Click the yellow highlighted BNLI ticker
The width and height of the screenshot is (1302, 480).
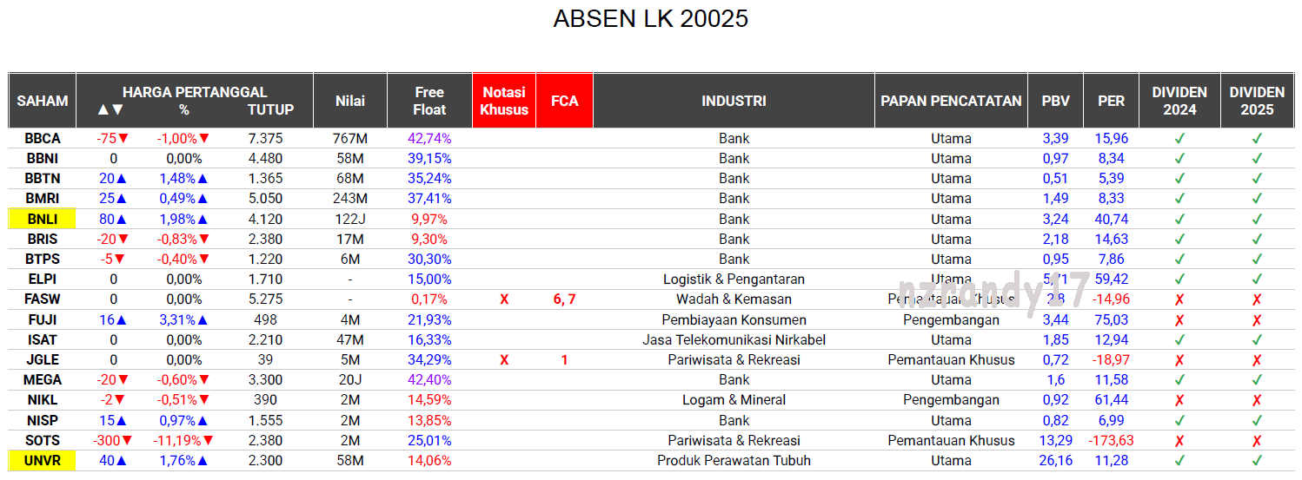(43, 220)
